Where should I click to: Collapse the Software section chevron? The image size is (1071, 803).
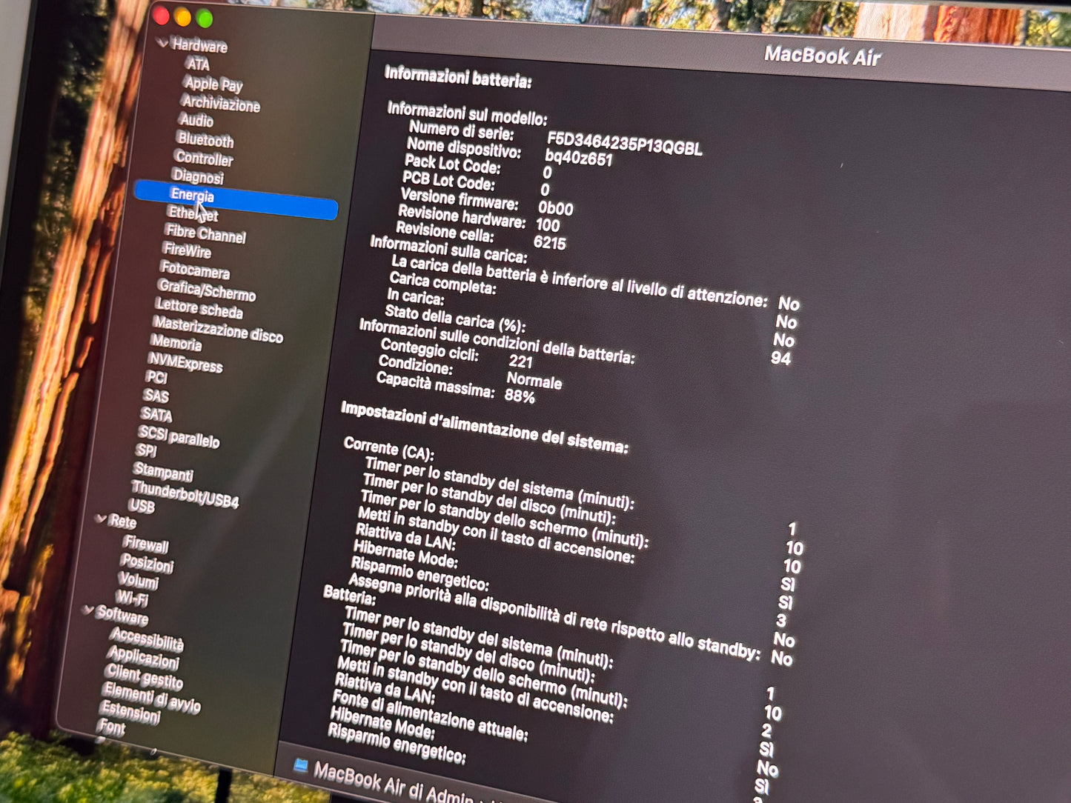[x=87, y=610]
